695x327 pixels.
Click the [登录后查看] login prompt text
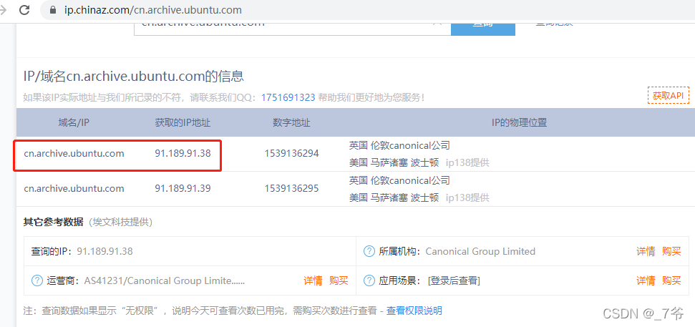[x=454, y=280]
